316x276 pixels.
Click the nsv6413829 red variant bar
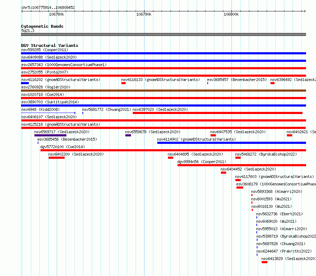(265, 262)
